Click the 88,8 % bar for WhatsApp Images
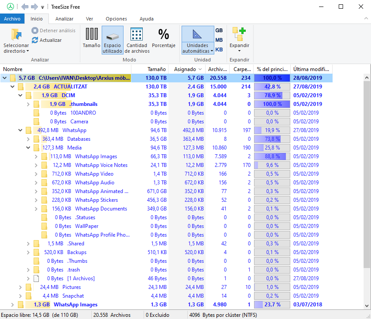Screen dimensions: 371x319 click(272, 156)
